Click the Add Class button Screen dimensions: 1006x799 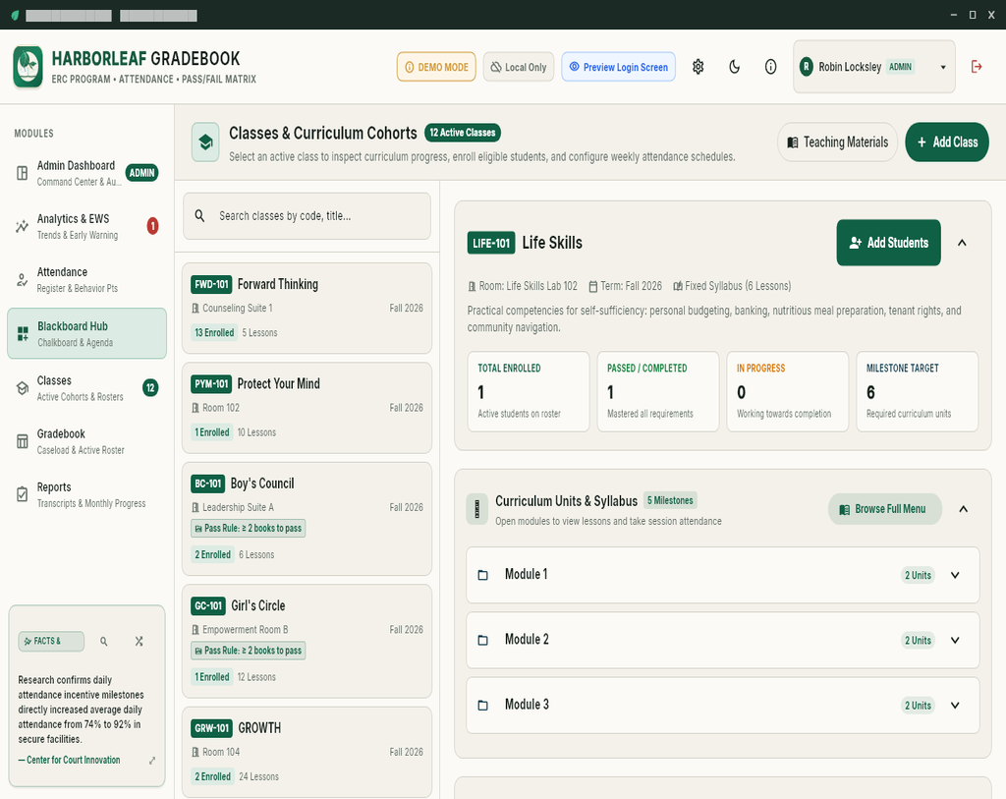947,142
